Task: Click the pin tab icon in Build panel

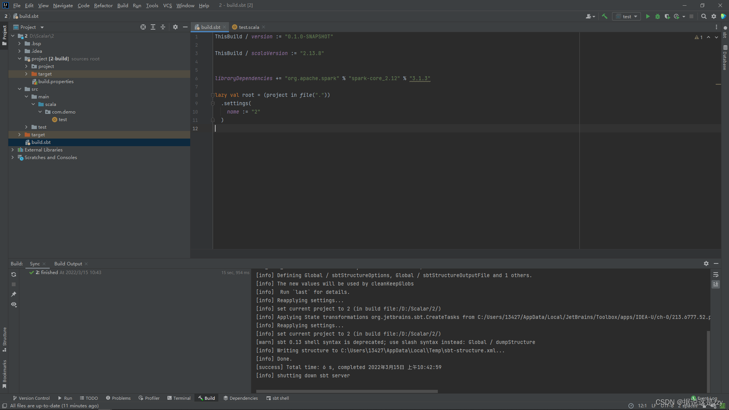Action: click(14, 294)
